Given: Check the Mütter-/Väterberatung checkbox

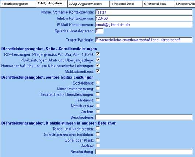Looking at the screenshot, I should pos(98,89).
